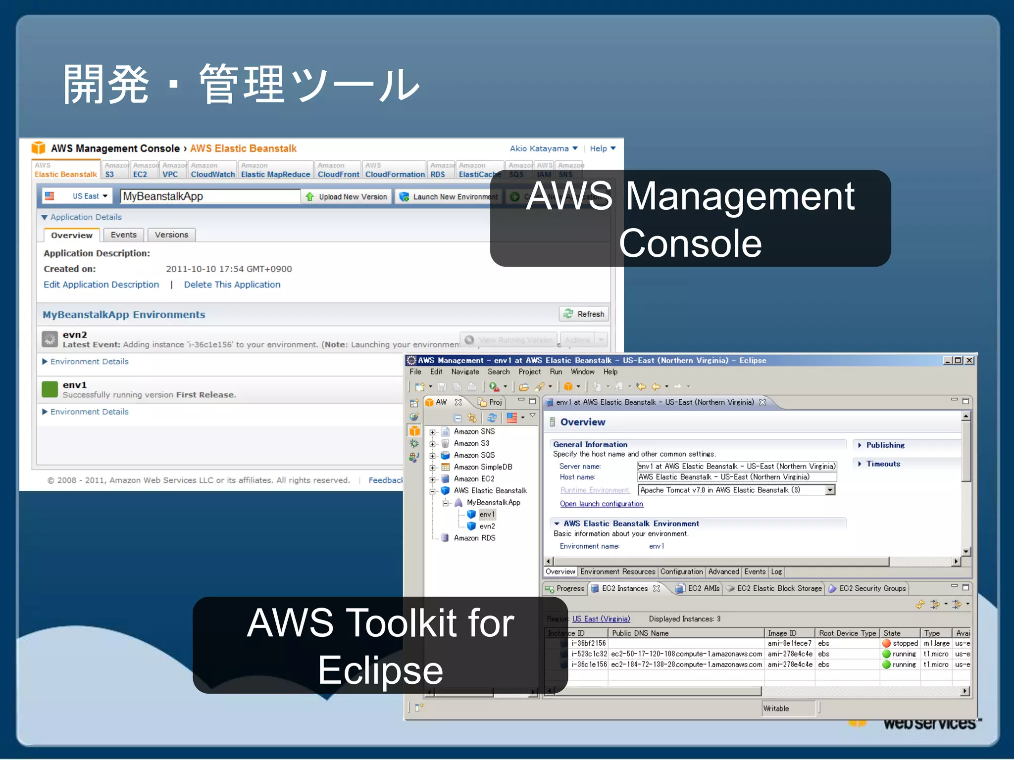Collapse the AWS Elastic Beanstalk tree node
This screenshot has width=1014, height=760.
[432, 491]
